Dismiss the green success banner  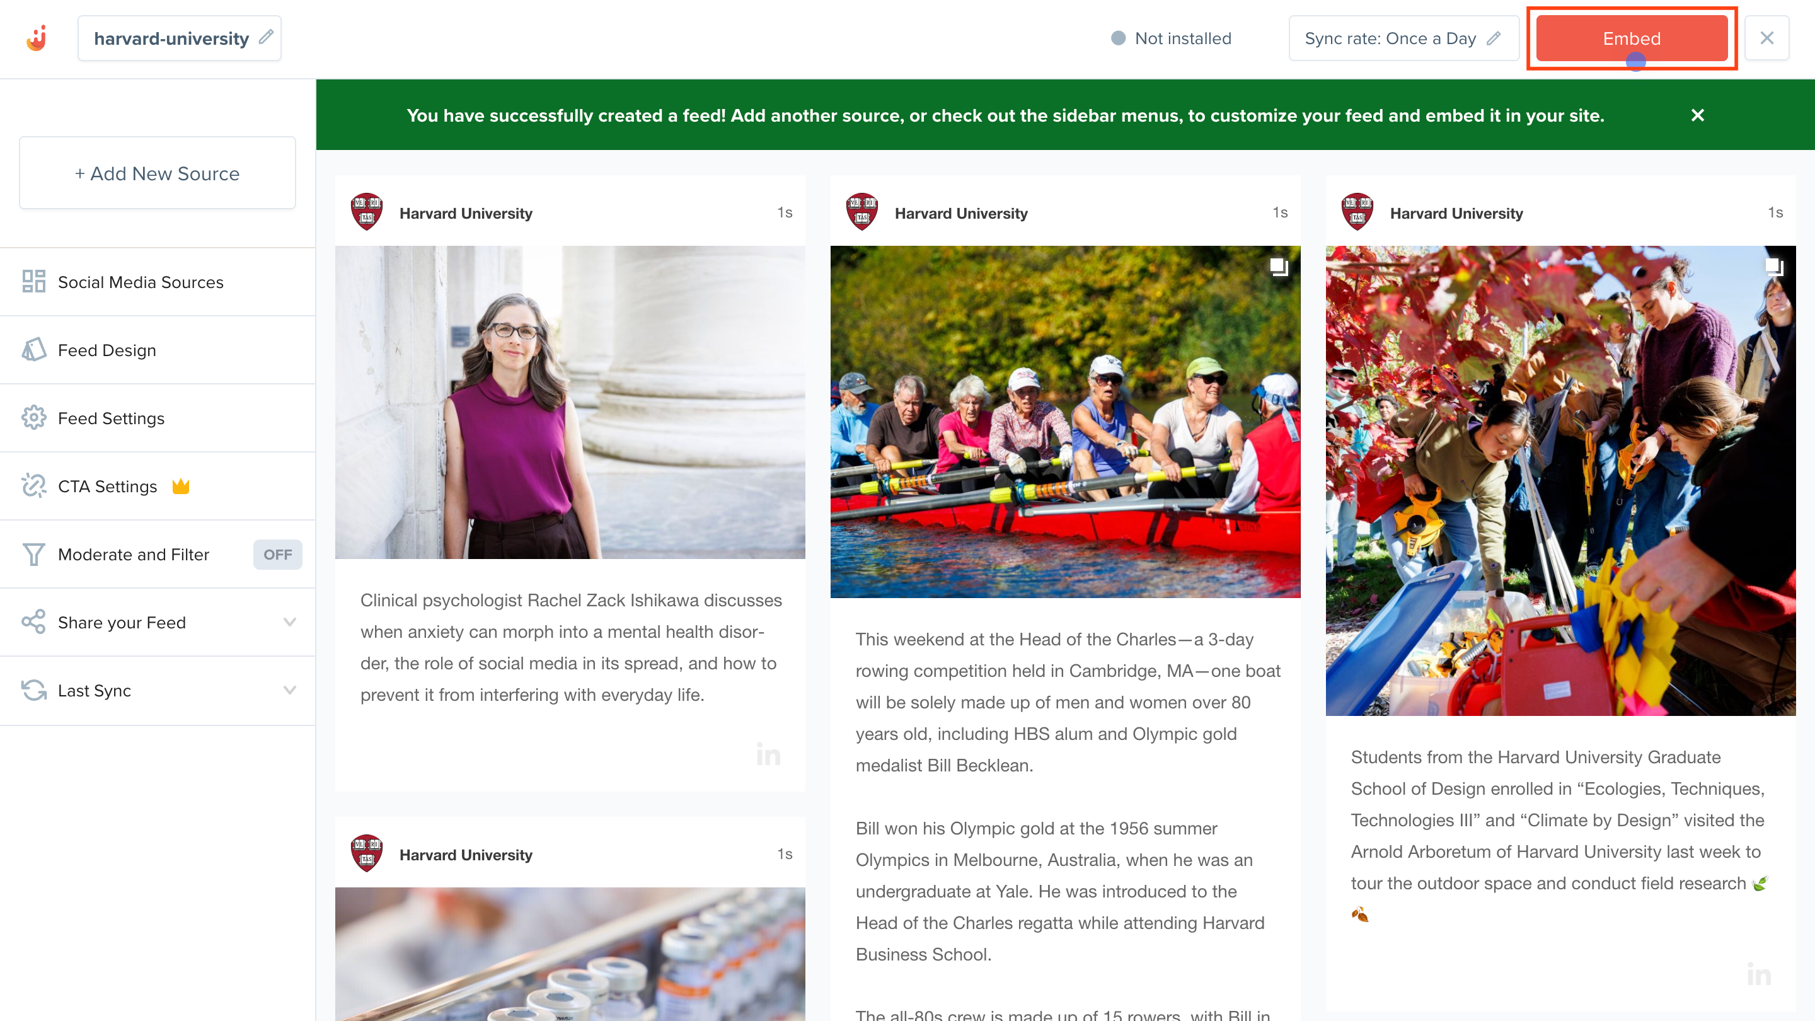coord(1697,115)
